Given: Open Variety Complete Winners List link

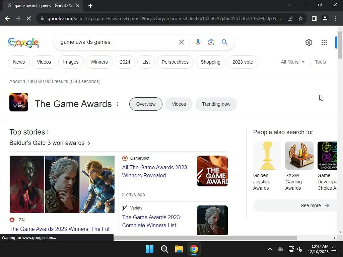Looking at the screenshot, I should 152,221.
